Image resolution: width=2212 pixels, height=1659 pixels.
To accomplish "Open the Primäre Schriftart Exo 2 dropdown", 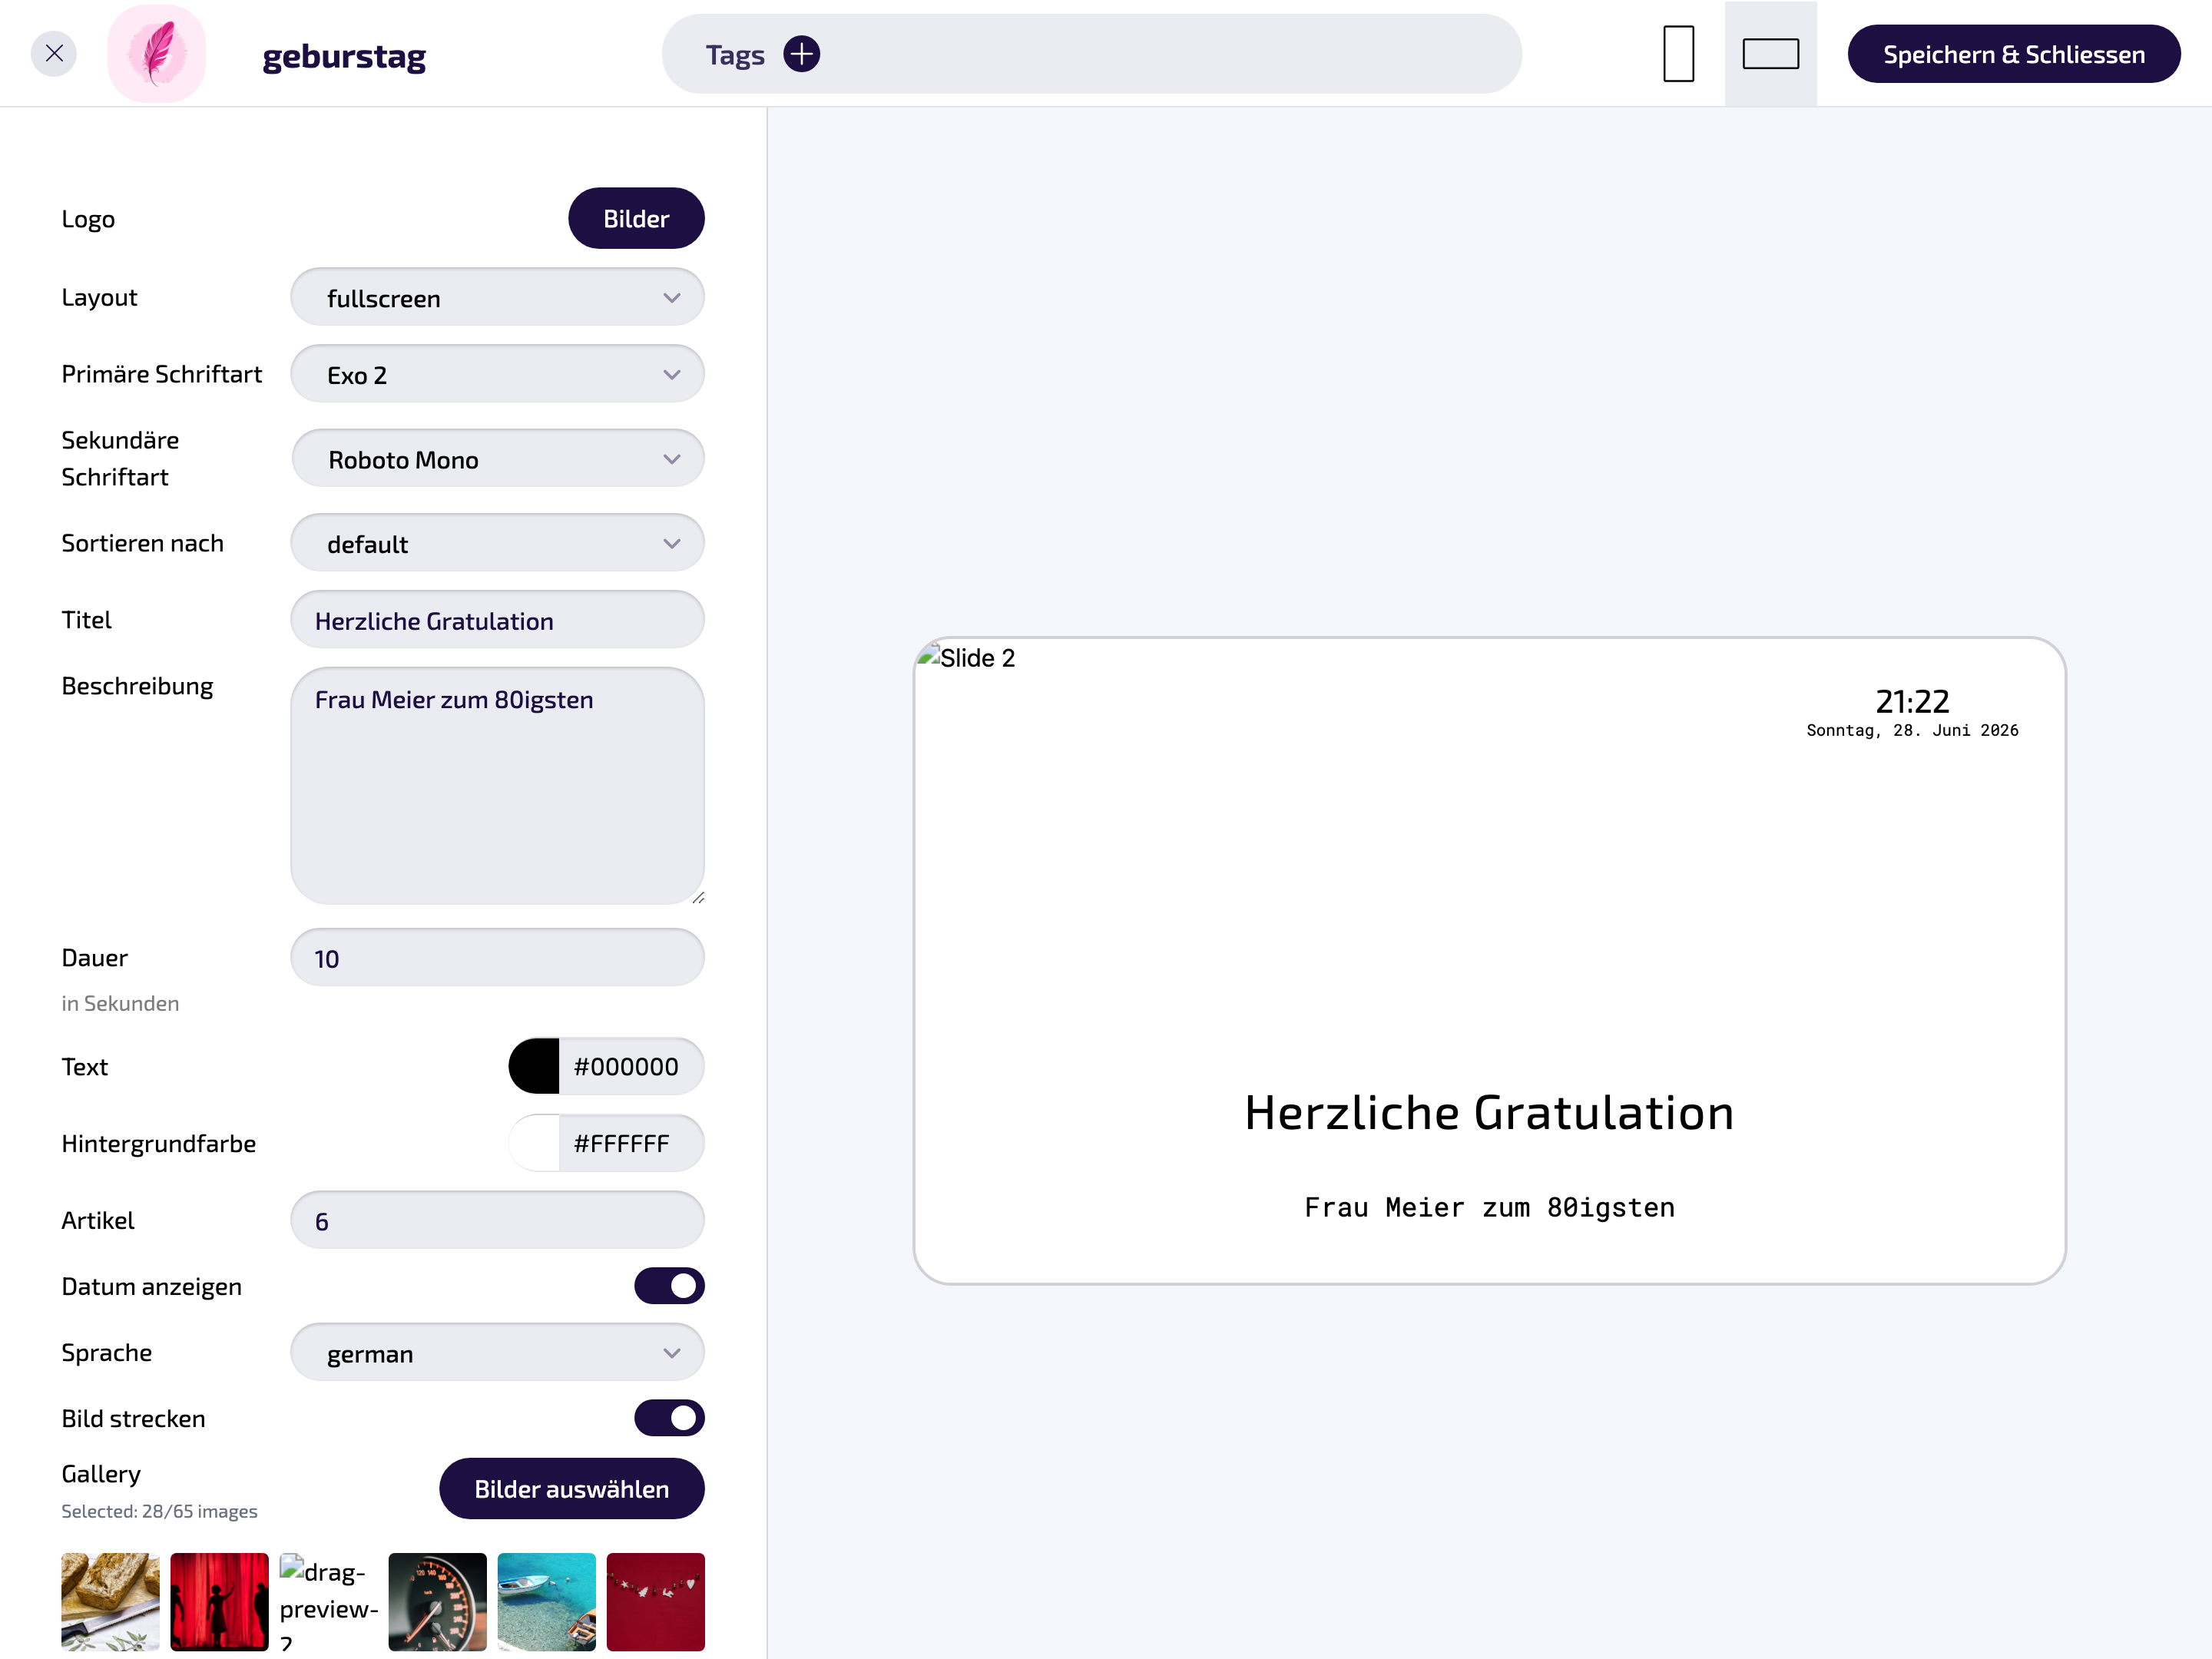I will pyautogui.click(x=497, y=375).
